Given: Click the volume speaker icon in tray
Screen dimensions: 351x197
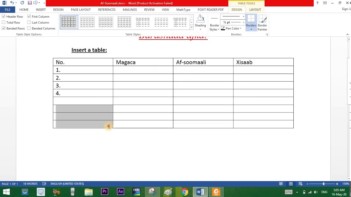Looking at the screenshot, I should [x=316, y=192].
